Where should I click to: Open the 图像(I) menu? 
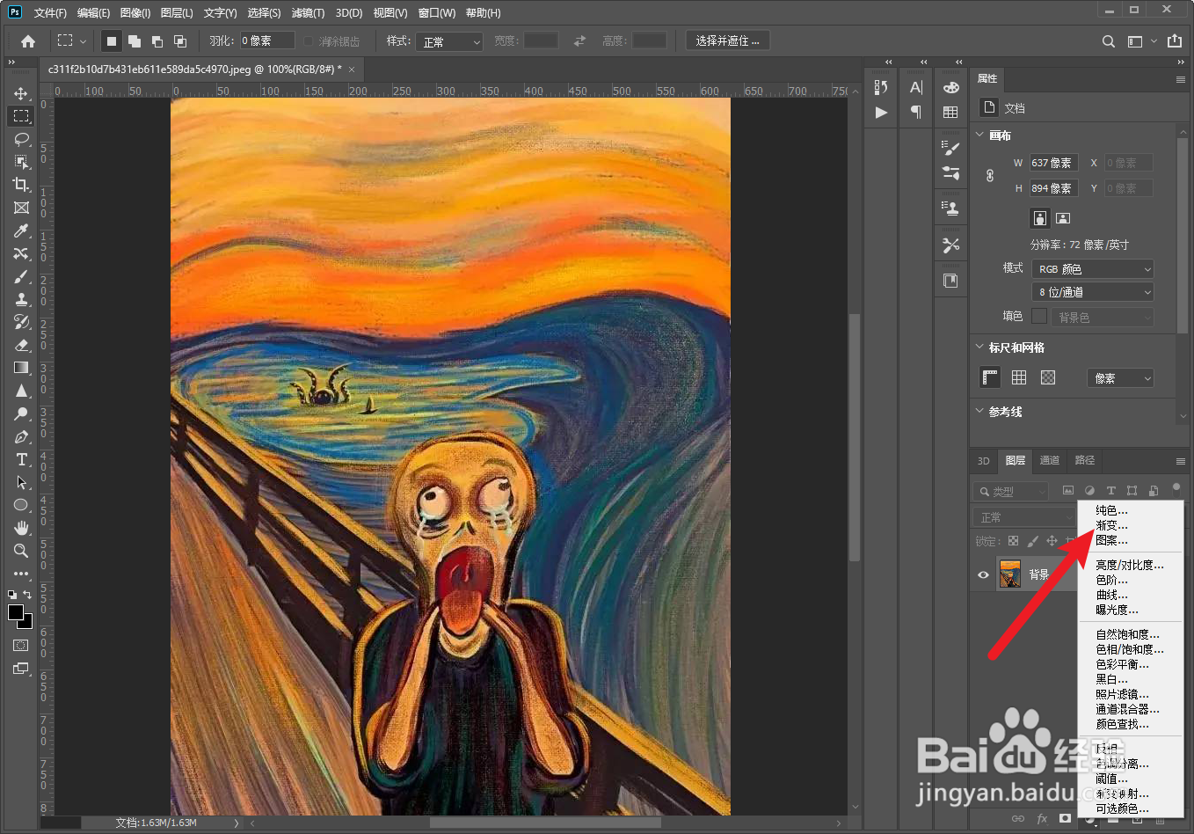point(135,12)
